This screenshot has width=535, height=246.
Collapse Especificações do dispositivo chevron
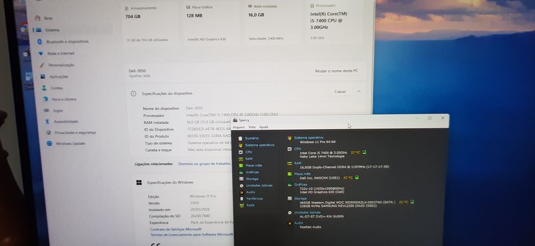[x=358, y=92]
